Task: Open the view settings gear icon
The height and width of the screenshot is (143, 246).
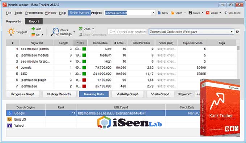Action: [x=237, y=32]
